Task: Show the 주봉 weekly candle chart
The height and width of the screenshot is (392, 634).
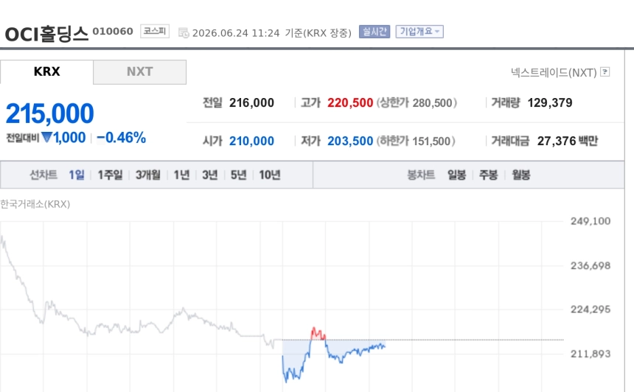Action: tap(489, 175)
